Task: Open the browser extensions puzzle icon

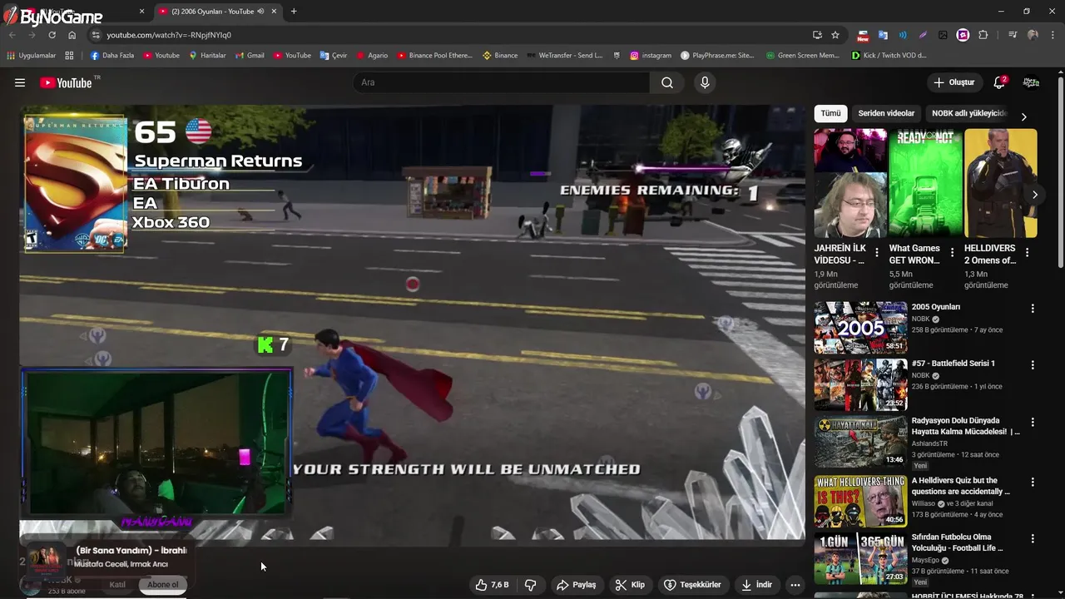Action: click(x=983, y=35)
